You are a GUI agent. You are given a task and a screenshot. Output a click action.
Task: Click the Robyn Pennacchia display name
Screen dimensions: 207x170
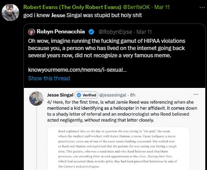point(61,32)
